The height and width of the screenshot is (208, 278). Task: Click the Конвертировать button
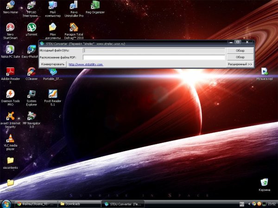(53, 64)
